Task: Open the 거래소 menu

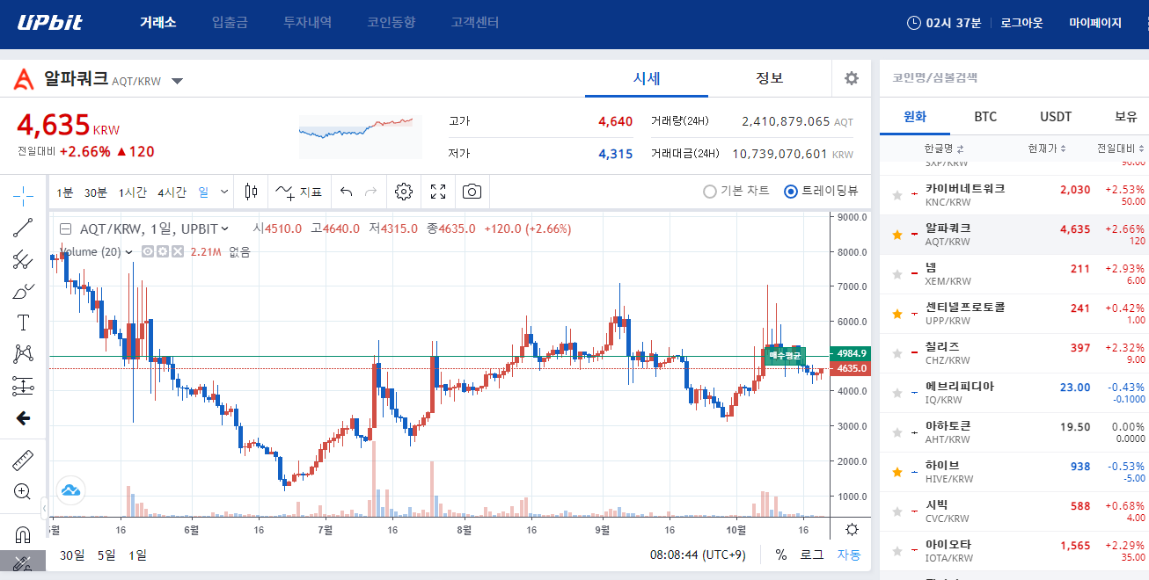Action: coord(157,22)
